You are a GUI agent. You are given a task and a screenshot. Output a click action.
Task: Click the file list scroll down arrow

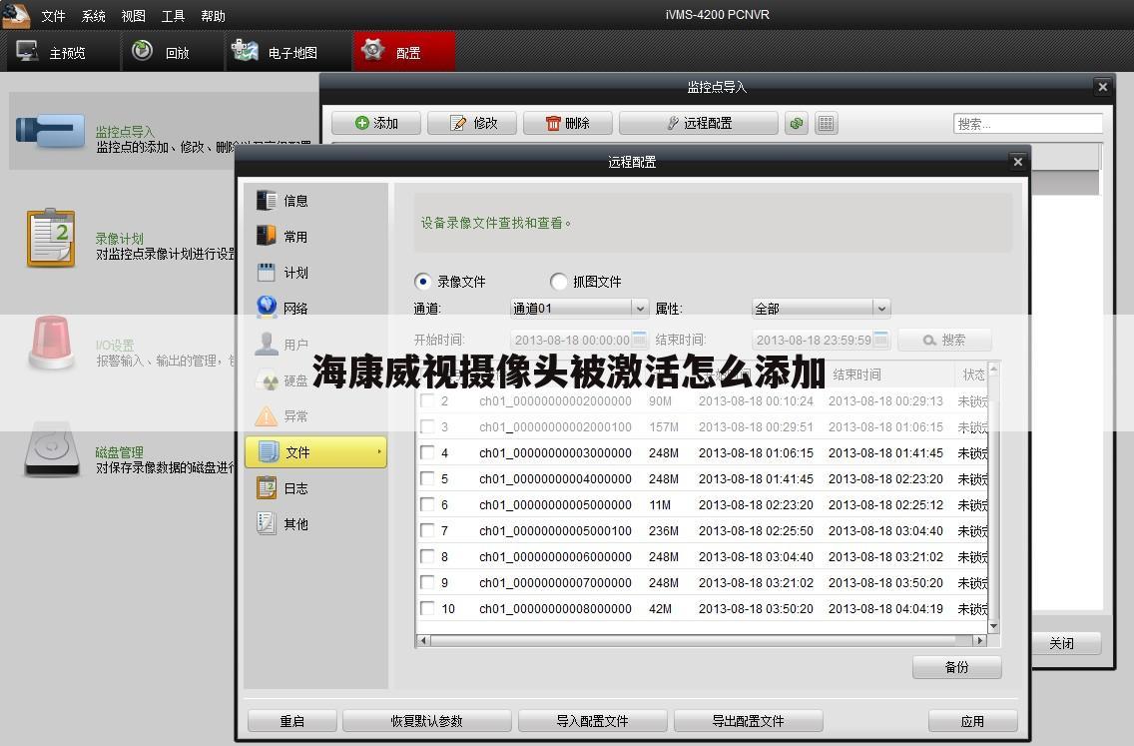[x=993, y=626]
